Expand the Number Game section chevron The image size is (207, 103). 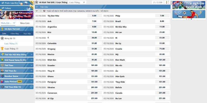pyautogui.click(x=31, y=76)
